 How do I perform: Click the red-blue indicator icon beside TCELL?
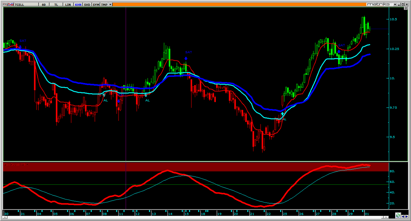point(11,4)
